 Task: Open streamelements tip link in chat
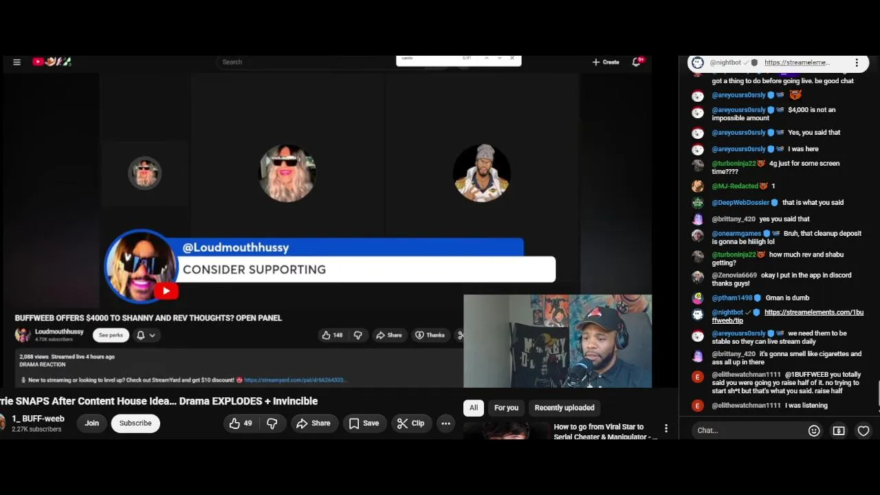[x=788, y=316]
